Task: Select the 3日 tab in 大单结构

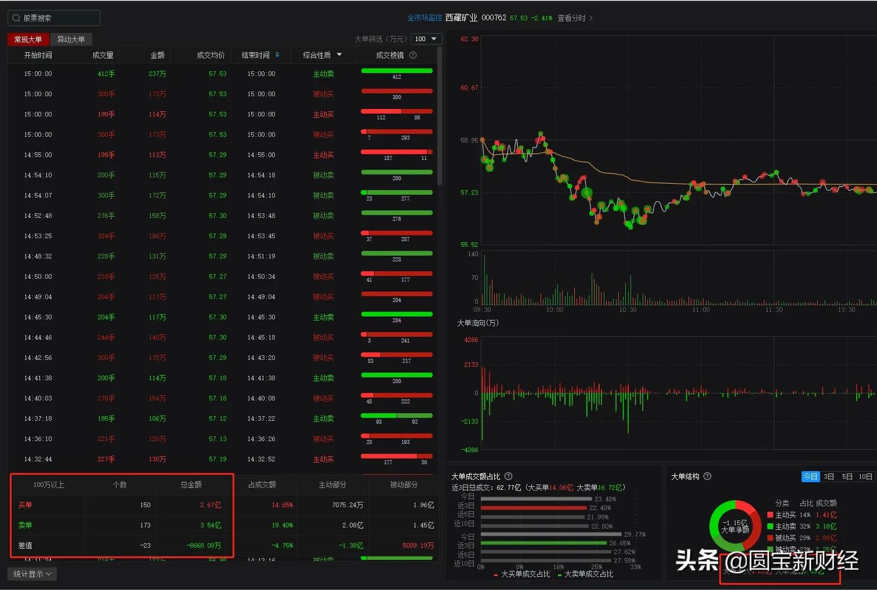Action: [829, 476]
